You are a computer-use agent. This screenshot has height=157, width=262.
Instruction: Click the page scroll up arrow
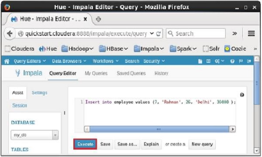(x=257, y=59)
